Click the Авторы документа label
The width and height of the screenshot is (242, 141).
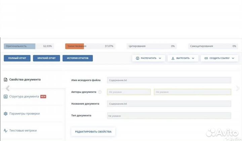[84, 92]
